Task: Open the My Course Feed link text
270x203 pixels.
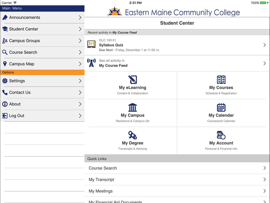Action: [x=113, y=66]
